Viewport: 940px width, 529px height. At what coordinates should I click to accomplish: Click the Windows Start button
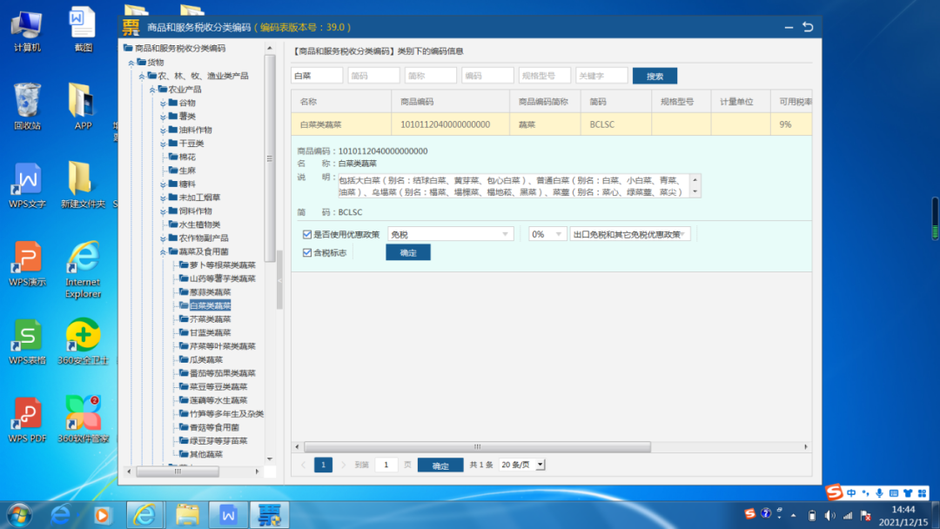(x=20, y=514)
